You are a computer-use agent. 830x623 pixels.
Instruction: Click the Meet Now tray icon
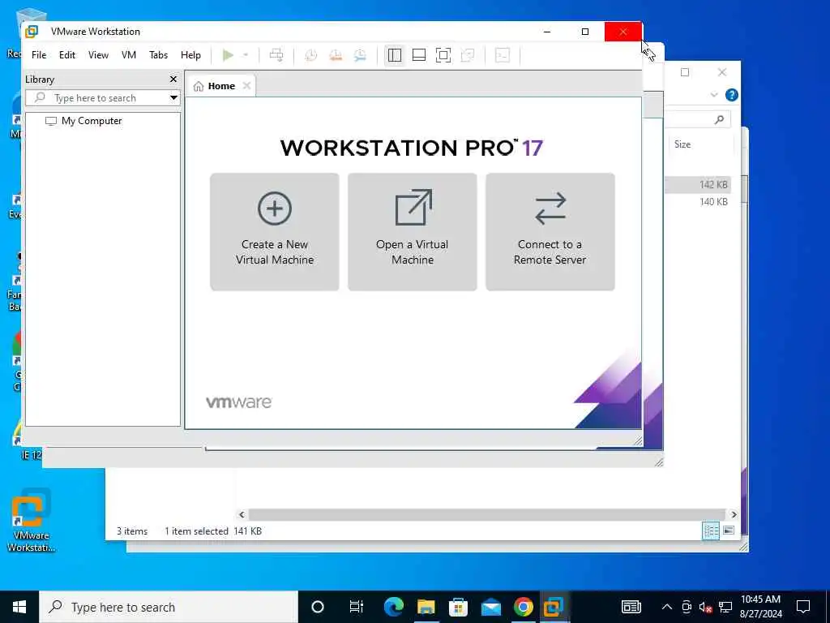pos(687,607)
